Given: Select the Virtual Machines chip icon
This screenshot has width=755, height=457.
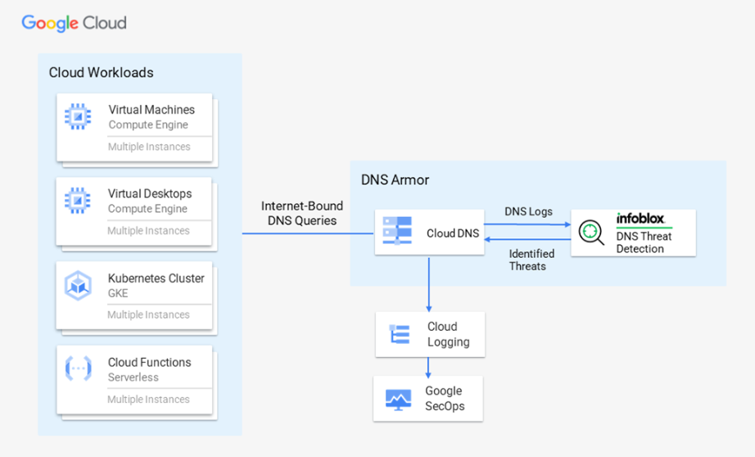Looking at the screenshot, I should (78, 117).
